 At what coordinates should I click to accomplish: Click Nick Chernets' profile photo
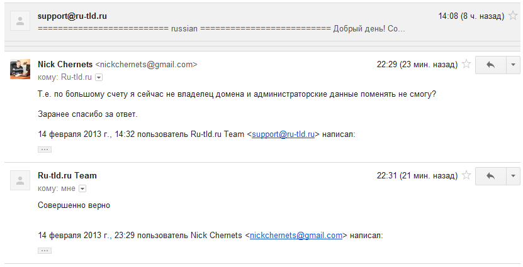(20, 68)
